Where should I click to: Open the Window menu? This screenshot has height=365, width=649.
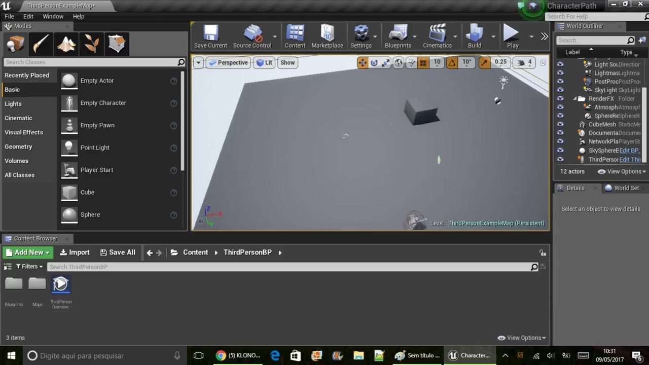click(53, 16)
